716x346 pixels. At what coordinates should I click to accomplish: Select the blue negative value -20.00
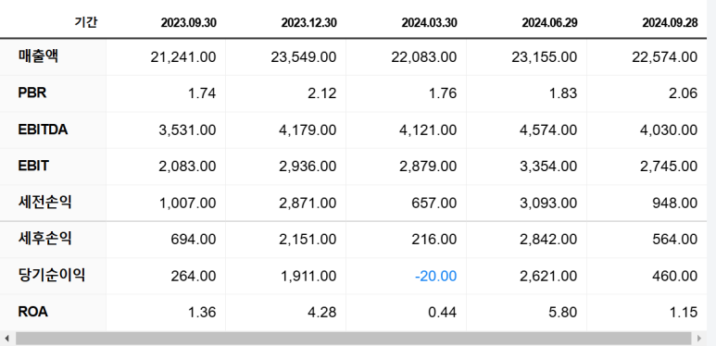click(436, 276)
